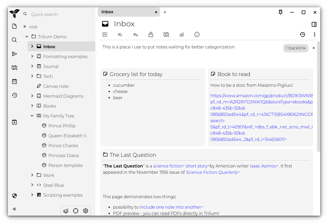The height and width of the screenshot is (224, 328).
Task: Expand the Scripting examples branch
Action: (32, 195)
